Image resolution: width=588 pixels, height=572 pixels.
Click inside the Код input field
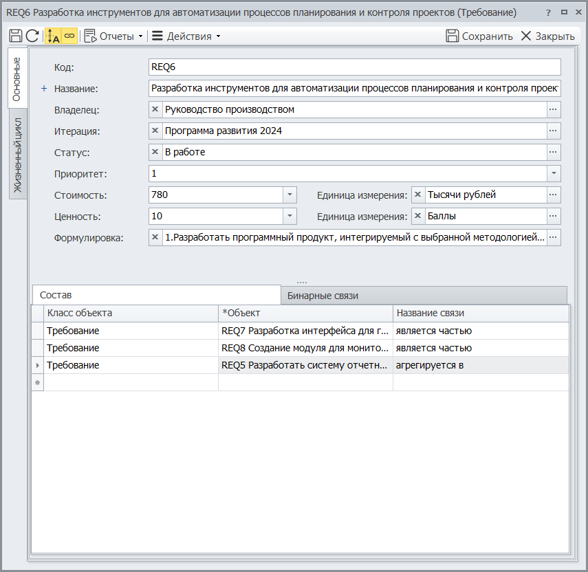point(354,67)
